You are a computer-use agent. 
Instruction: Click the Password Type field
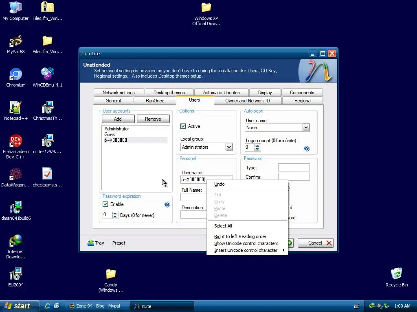(x=294, y=167)
